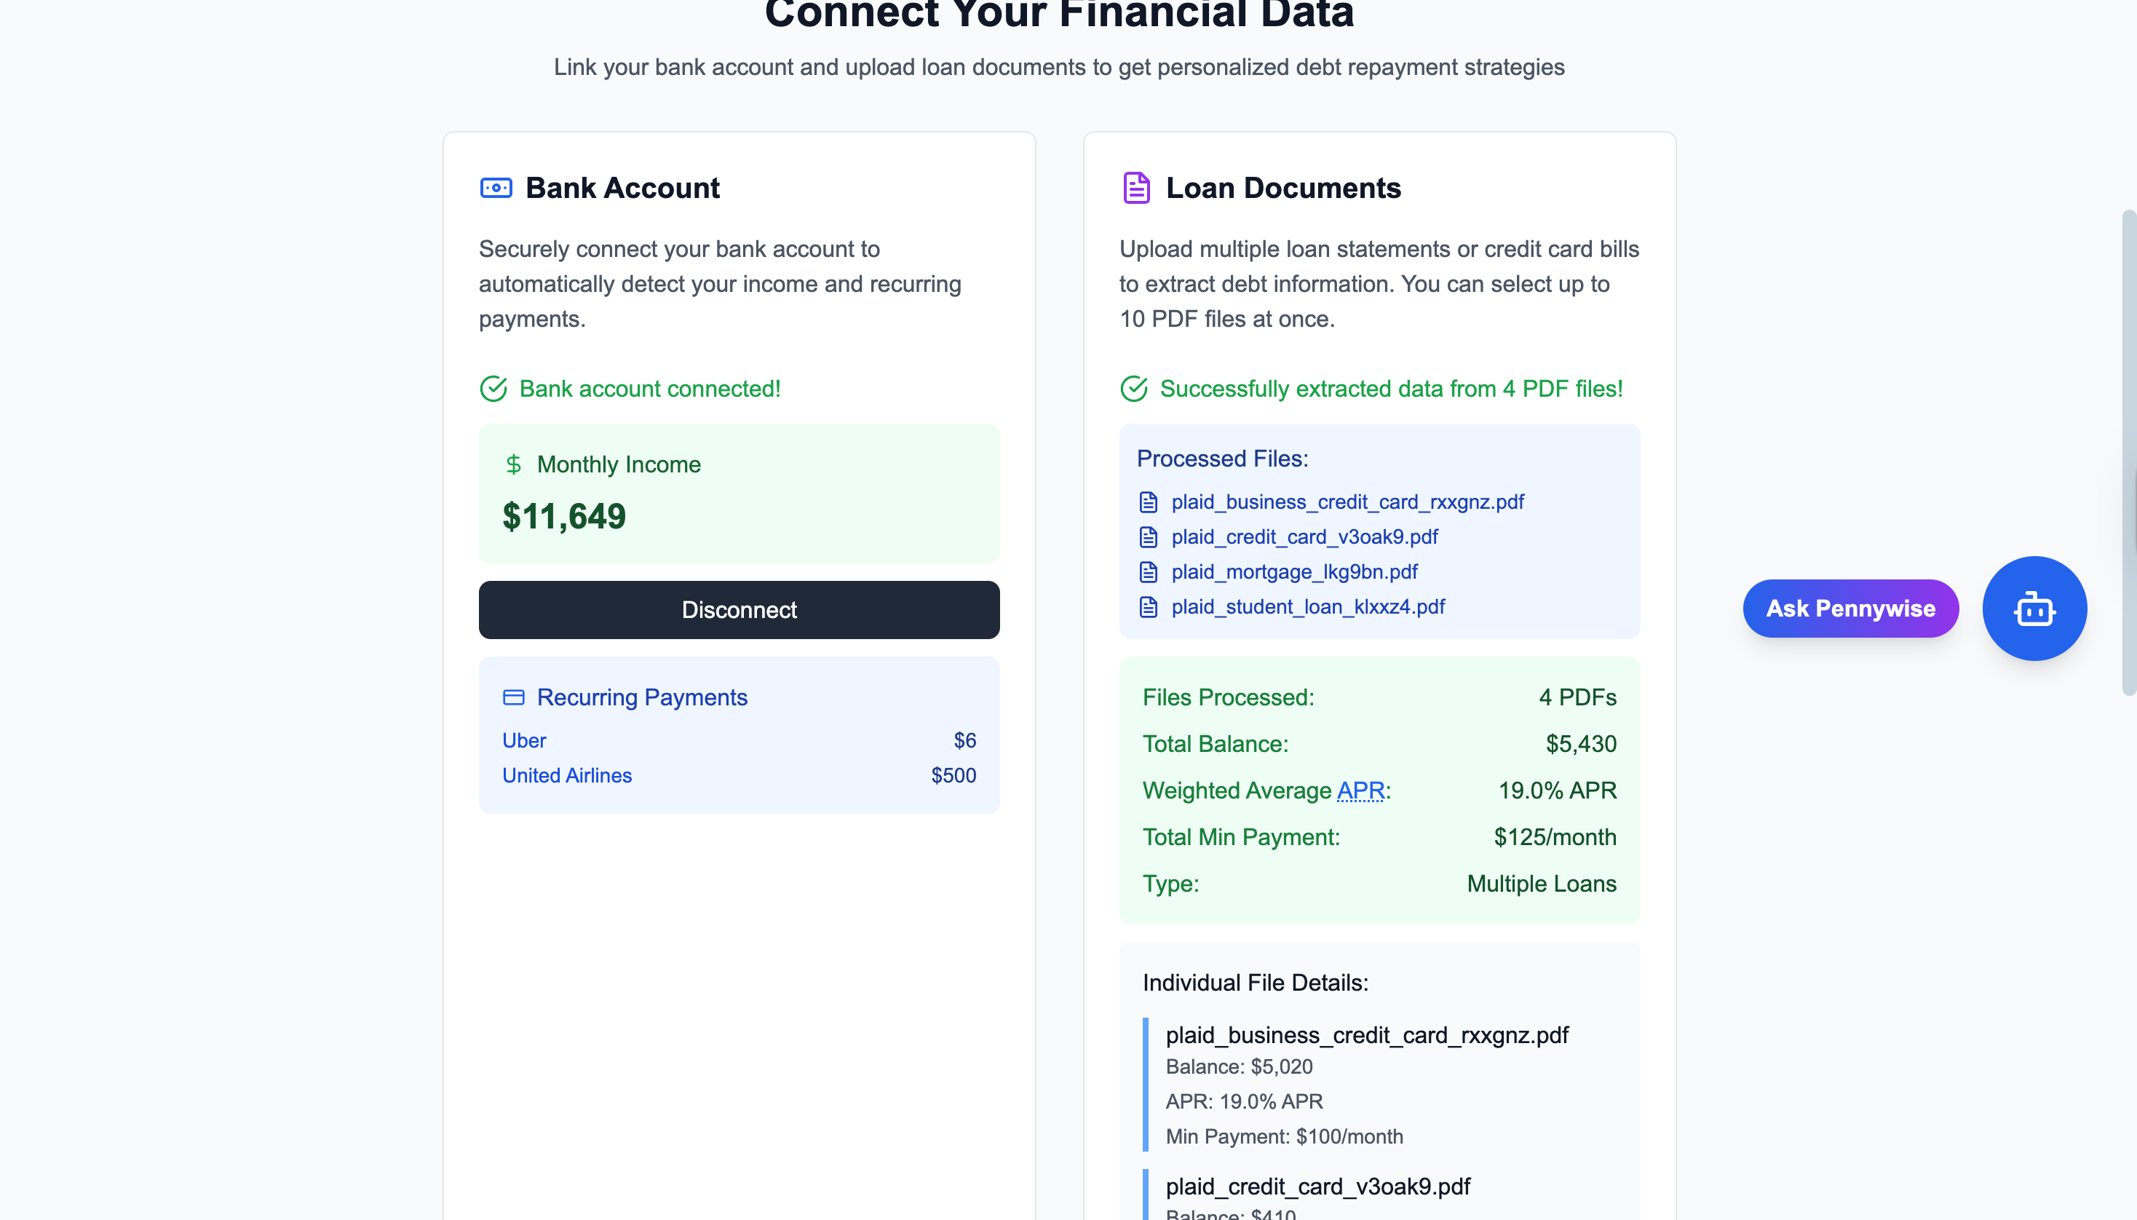Viewport: 2137px width, 1220px height.
Task: Disconnect the bank account
Action: tap(739, 610)
